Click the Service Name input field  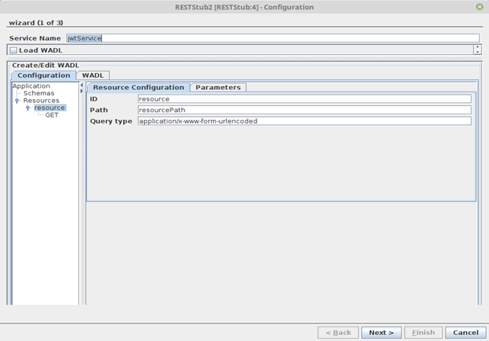click(x=273, y=38)
